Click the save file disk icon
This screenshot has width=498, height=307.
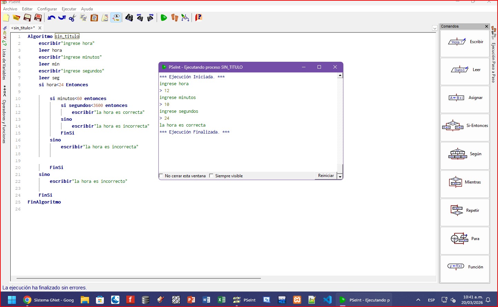tap(27, 18)
